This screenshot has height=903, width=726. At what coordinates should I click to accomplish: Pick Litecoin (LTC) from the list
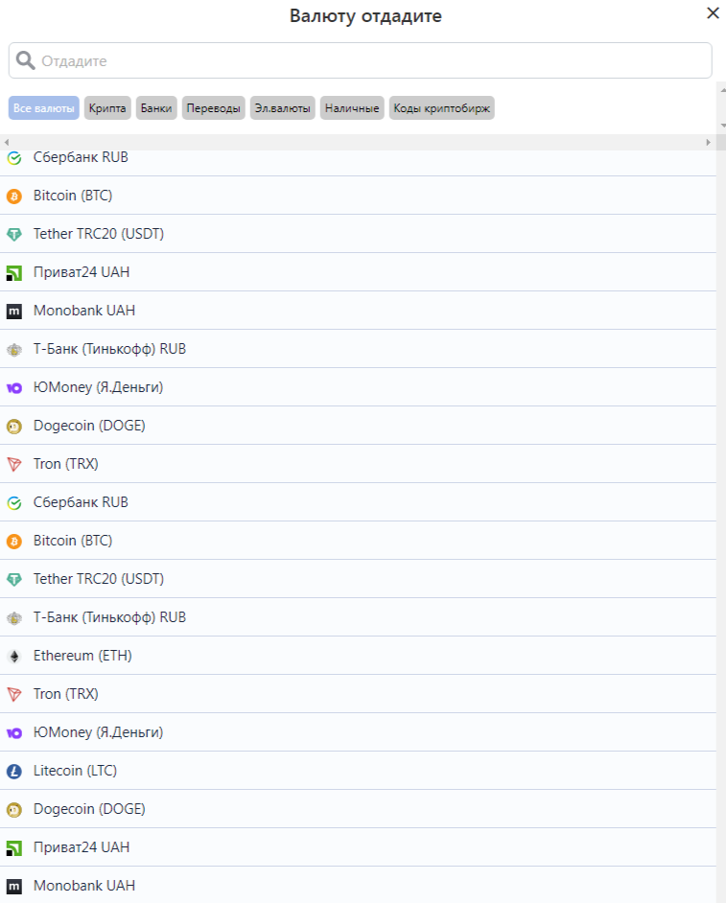[358, 771]
